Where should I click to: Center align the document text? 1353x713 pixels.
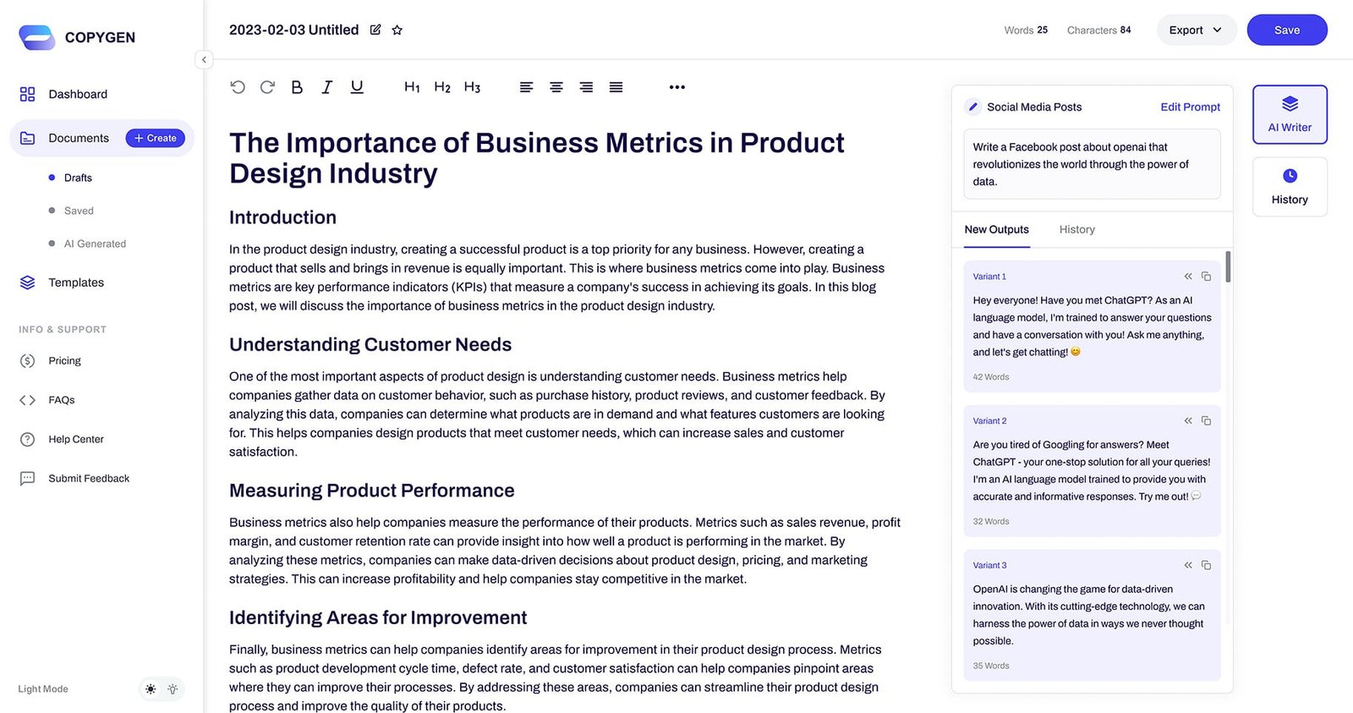click(x=556, y=87)
